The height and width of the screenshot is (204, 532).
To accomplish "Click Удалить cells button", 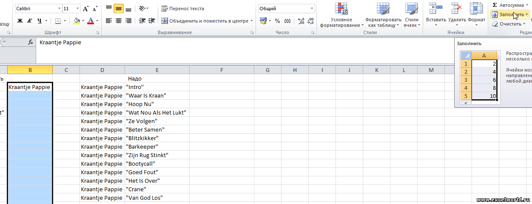I will point(457,15).
